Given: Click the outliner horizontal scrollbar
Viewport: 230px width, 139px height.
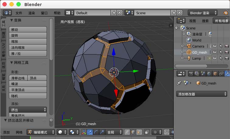Looking at the screenshot, I should 191,66.
